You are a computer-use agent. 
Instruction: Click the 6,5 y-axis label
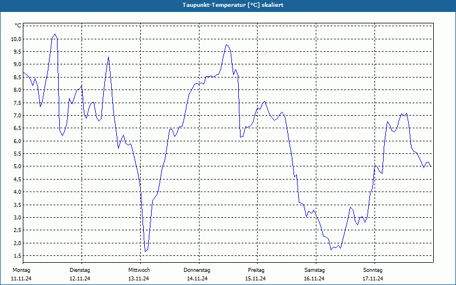pyautogui.click(x=17, y=128)
